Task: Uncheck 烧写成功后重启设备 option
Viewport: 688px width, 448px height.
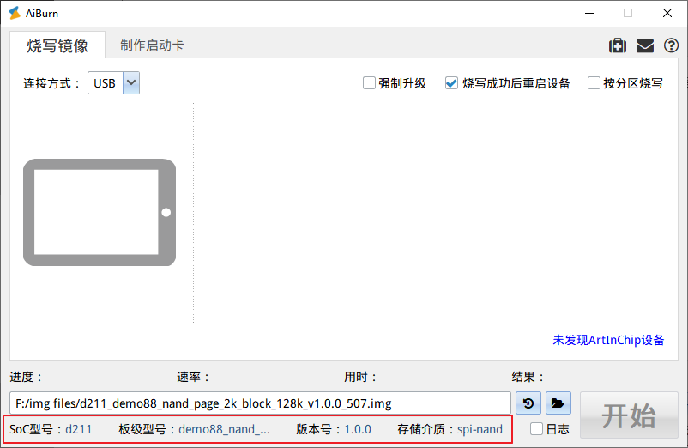Action: pos(451,83)
